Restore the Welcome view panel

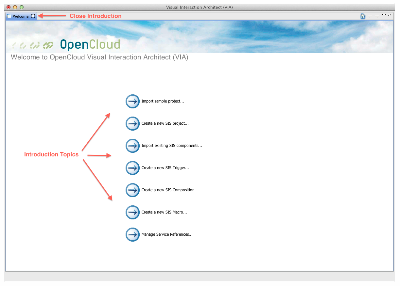click(x=390, y=15)
